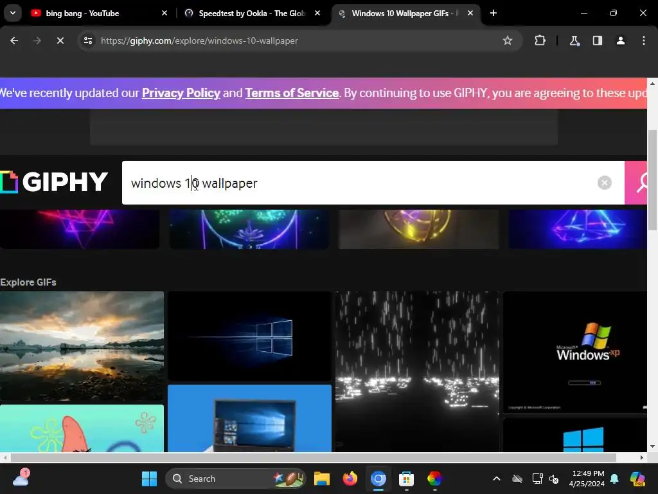Image resolution: width=658 pixels, height=494 pixels.
Task: Open the Terms of Service link
Action: click(x=292, y=93)
